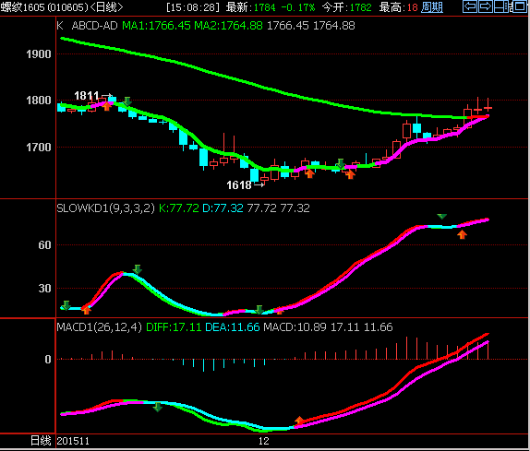Image resolution: width=530 pixels, height=451 pixels.
Task: Go to previous chart with left arrow icon
Action: tap(469, 6)
